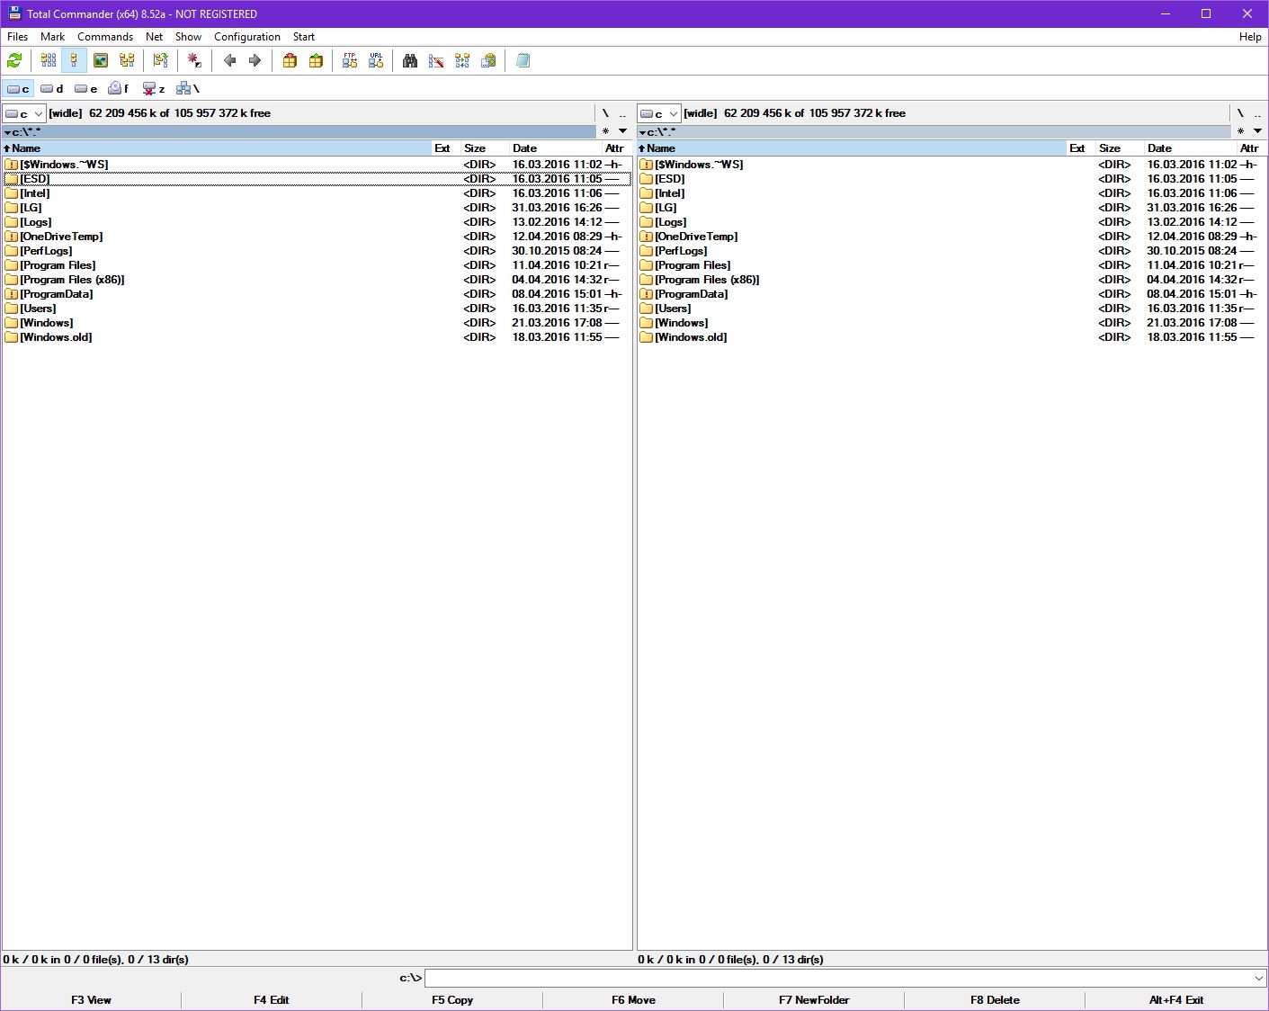Go Back with left arrow icon
The image size is (1269, 1011).
point(229,60)
